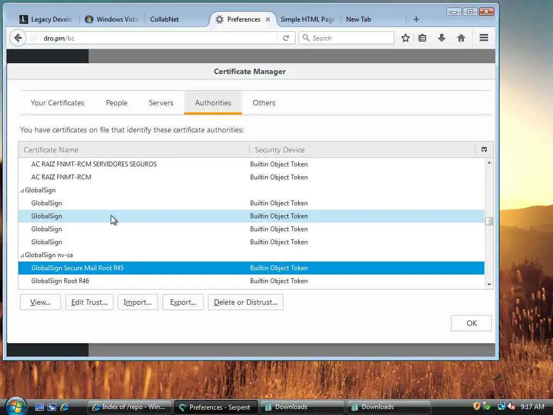Select the Authorities tab

[x=213, y=103]
